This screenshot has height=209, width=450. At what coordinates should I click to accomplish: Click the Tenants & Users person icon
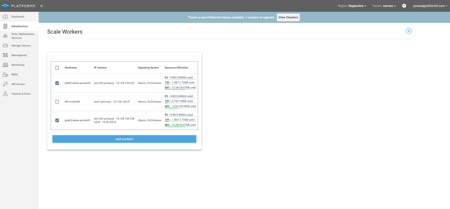(5, 94)
